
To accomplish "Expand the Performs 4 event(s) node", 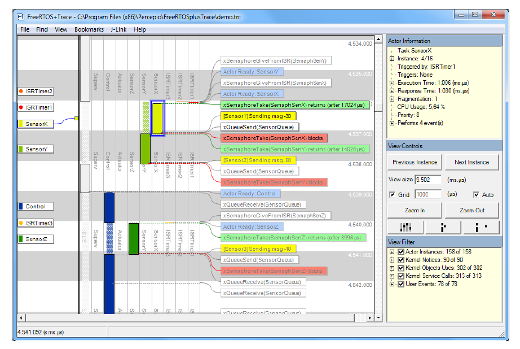I will click(391, 123).
